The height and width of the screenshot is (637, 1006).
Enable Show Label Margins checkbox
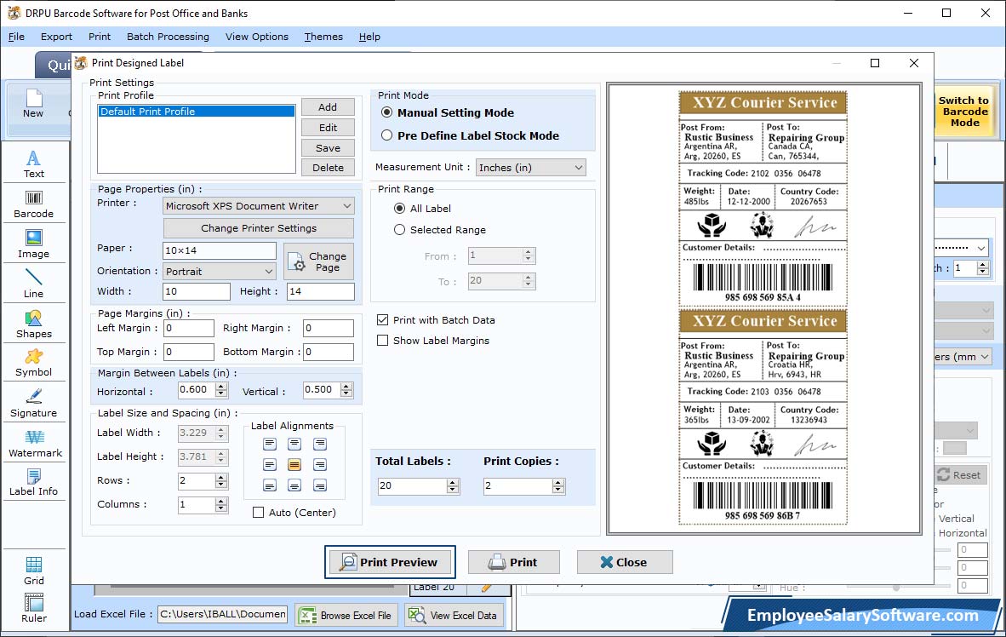coord(382,341)
